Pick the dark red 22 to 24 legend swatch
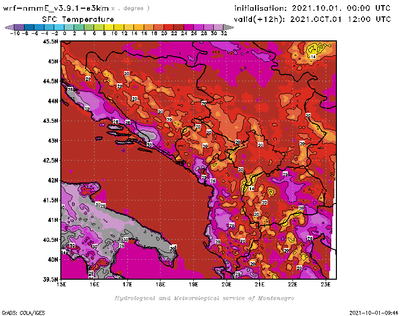409x316 pixels. pos(178,27)
